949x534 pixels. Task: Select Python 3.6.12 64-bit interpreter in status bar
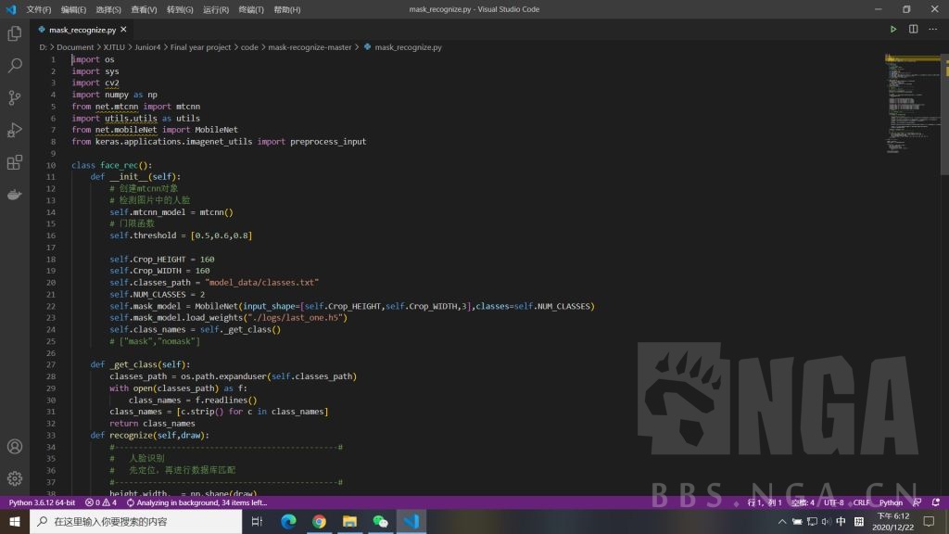(42, 502)
